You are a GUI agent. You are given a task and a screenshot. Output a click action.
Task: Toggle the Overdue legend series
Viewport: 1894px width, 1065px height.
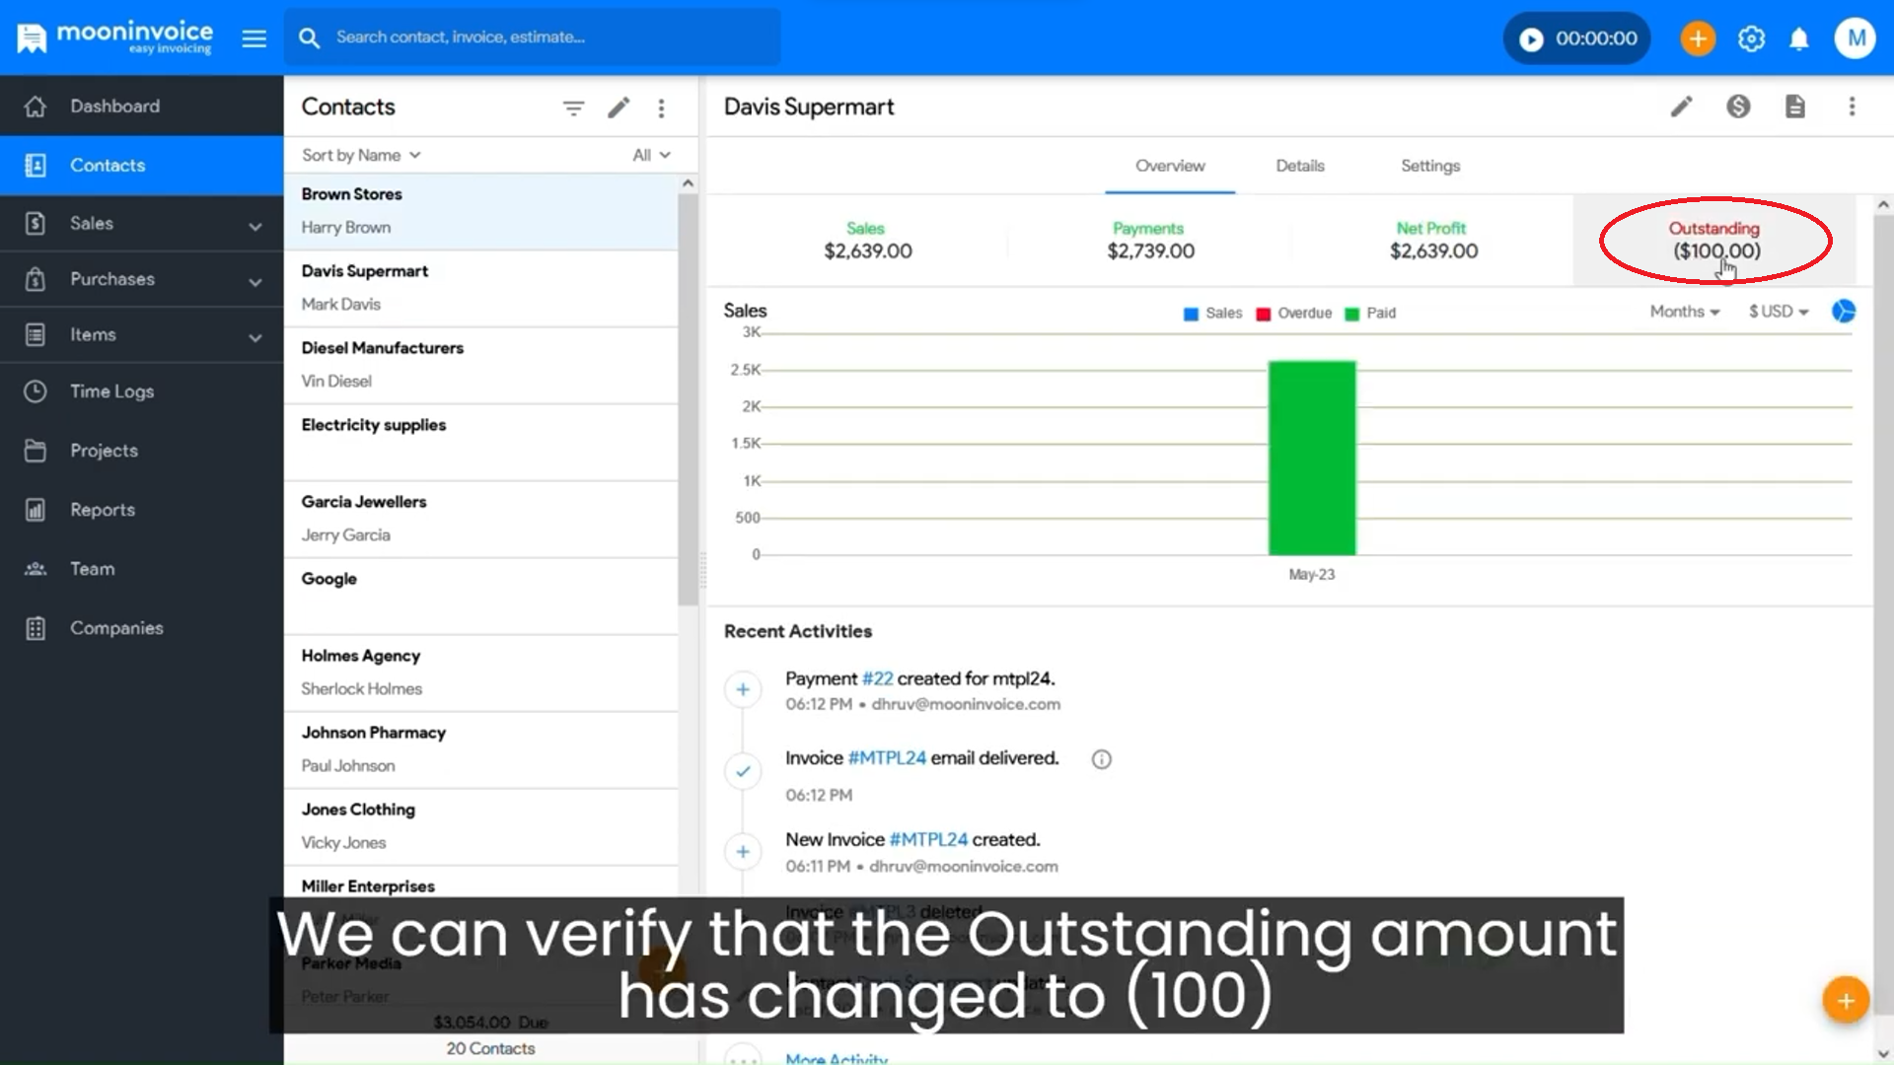(x=1294, y=314)
